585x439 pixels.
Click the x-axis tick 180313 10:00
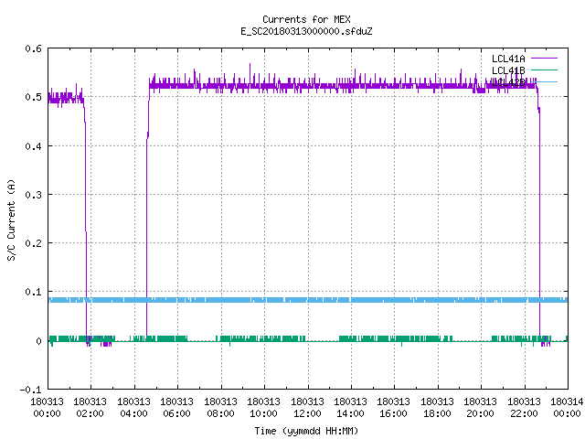tap(263, 407)
